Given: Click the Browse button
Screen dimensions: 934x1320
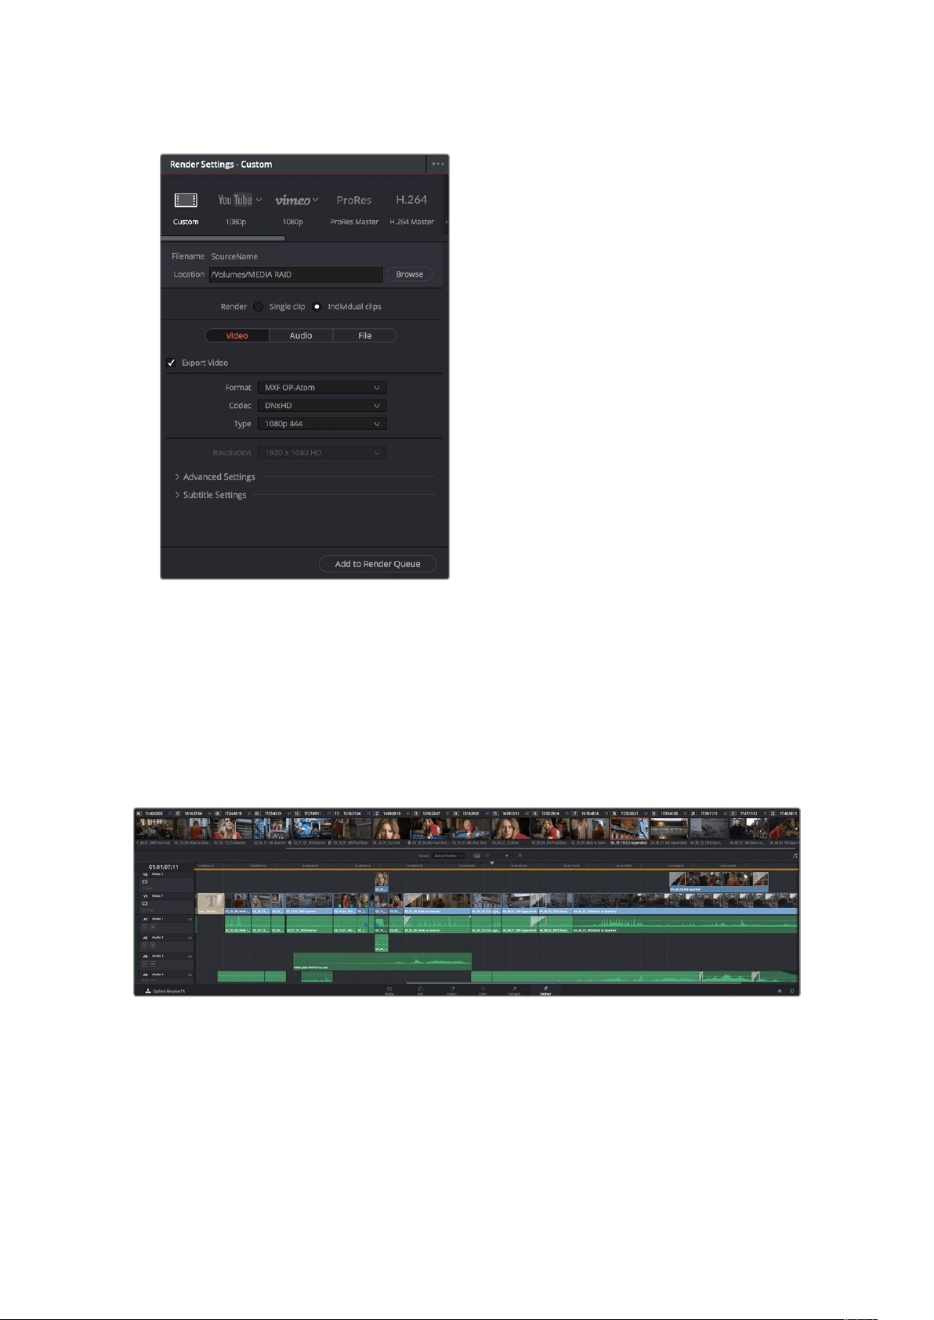Looking at the screenshot, I should (x=409, y=274).
